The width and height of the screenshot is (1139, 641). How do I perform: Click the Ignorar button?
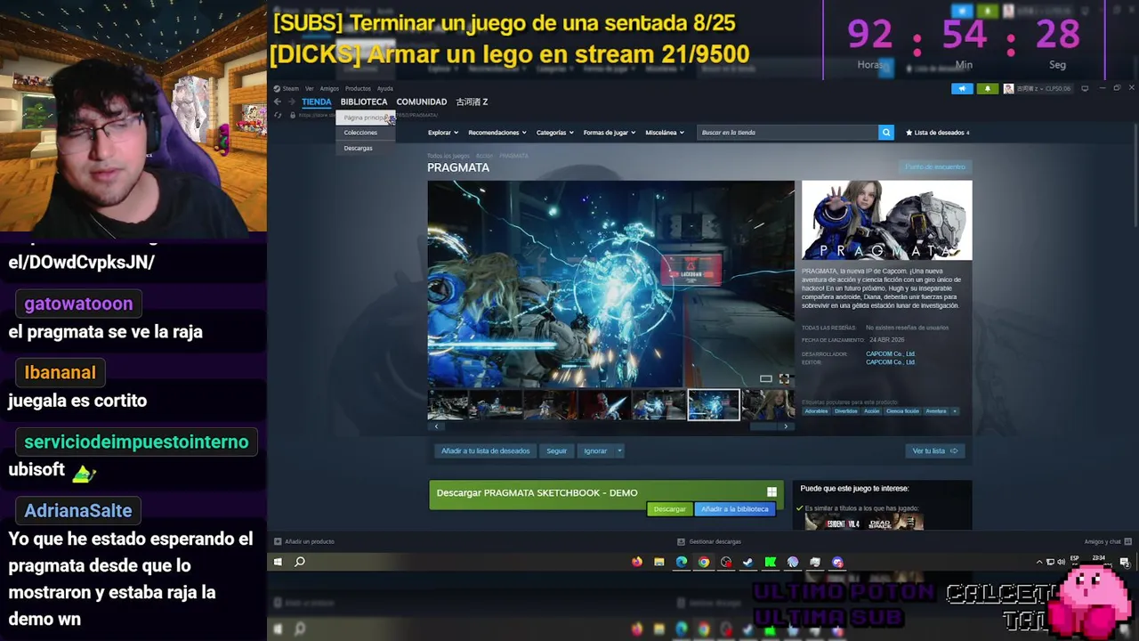pos(595,451)
